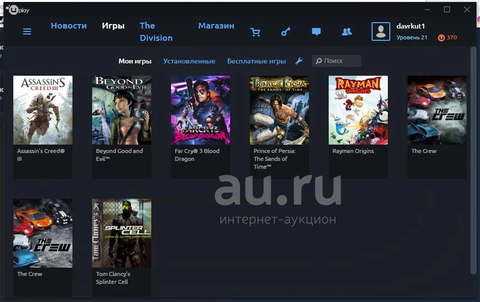Click the magnifier search icon
480x302 pixels.
(319, 61)
